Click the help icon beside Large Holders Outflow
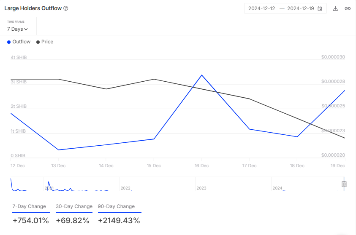 pyautogui.click(x=65, y=8)
